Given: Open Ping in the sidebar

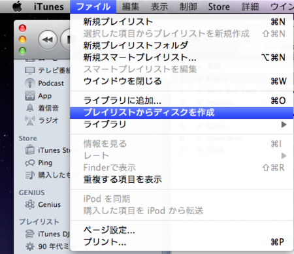Looking at the screenshot, I should 45,163.
